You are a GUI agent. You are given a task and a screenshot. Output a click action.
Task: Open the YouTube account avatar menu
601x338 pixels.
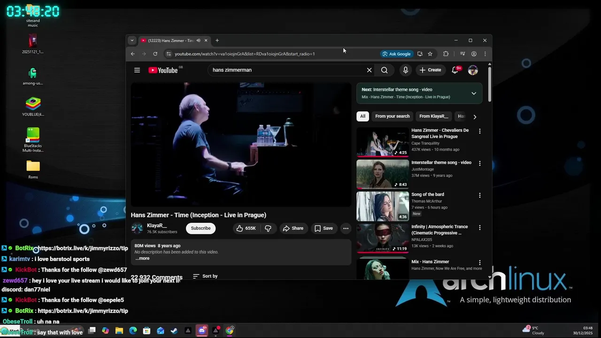[x=473, y=70]
